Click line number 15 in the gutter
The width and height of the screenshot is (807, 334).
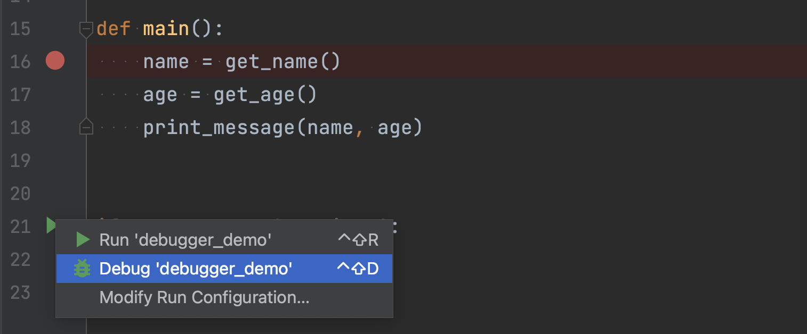click(x=20, y=28)
